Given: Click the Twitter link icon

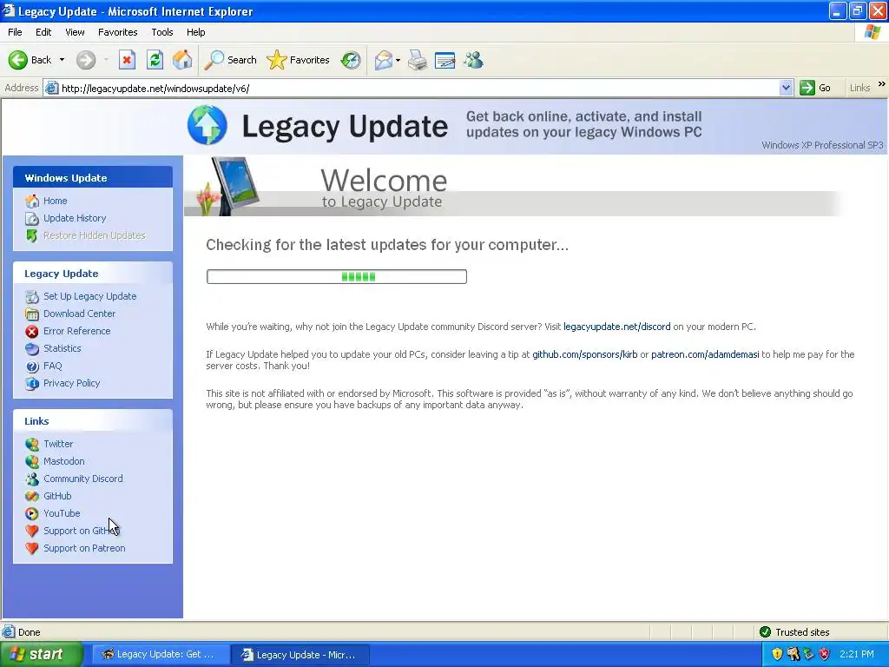Looking at the screenshot, I should [32, 444].
